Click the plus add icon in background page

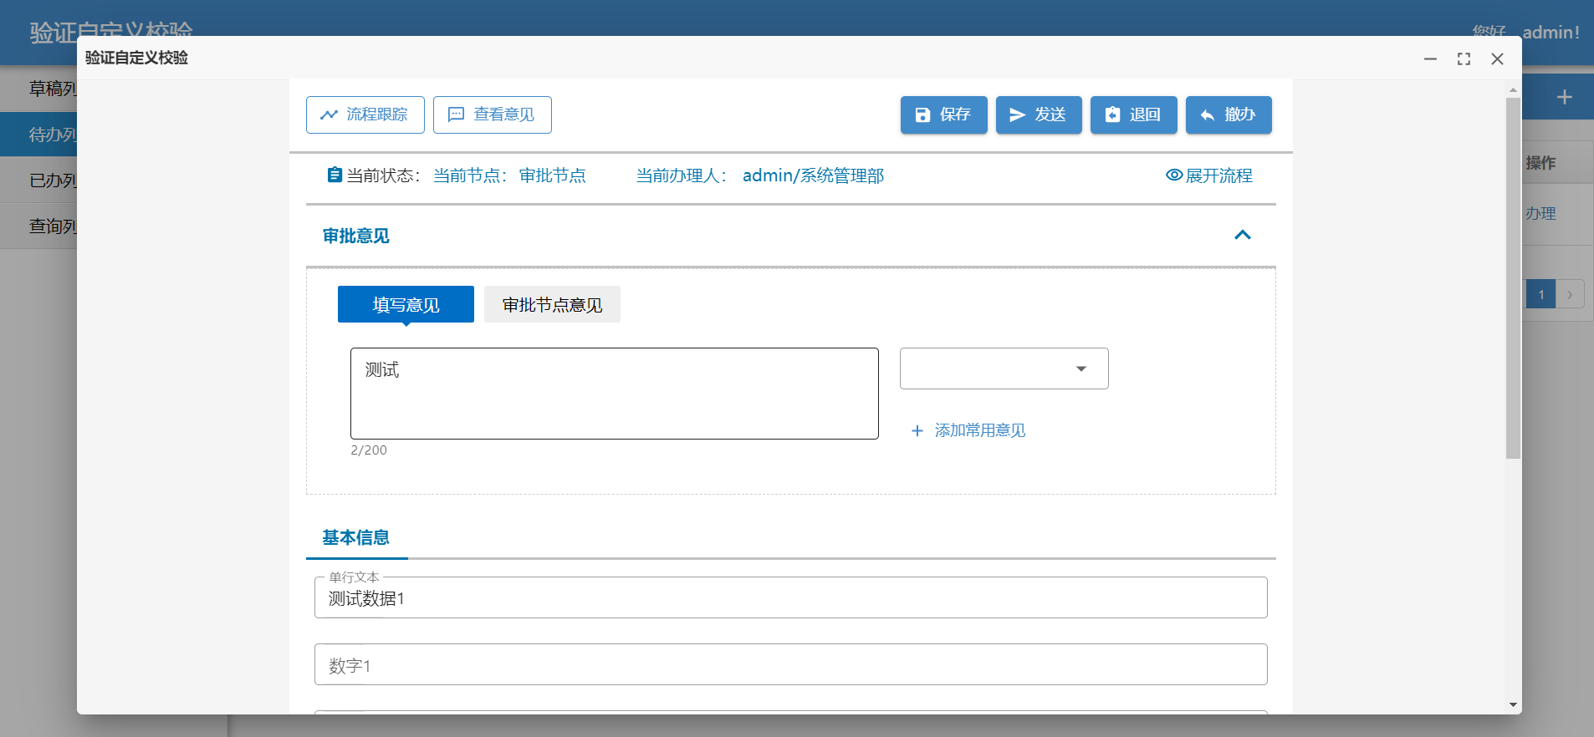1565,97
